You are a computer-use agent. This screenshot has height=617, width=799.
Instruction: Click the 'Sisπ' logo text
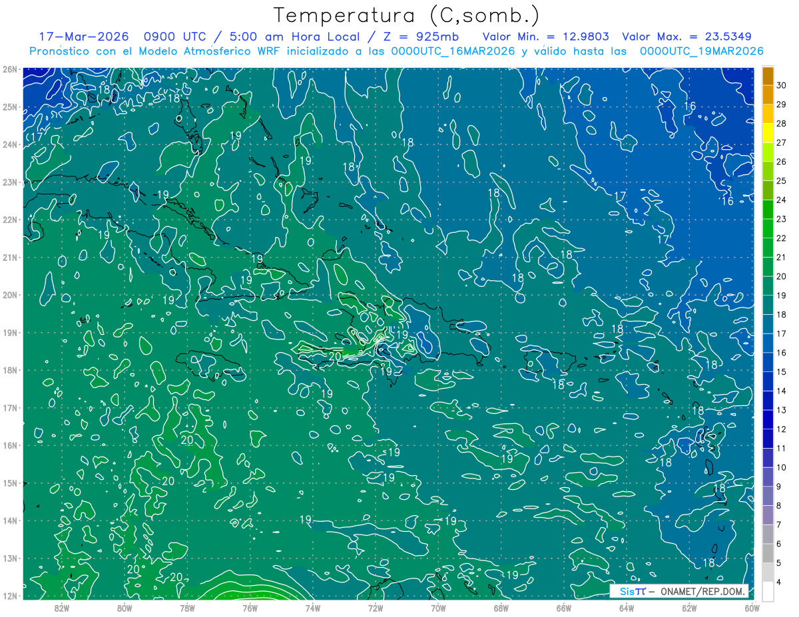(x=632, y=592)
